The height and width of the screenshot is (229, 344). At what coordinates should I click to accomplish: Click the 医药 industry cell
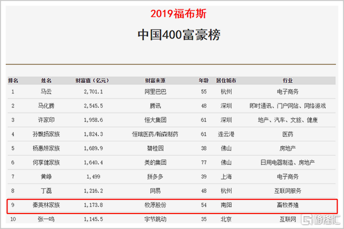(x=288, y=134)
